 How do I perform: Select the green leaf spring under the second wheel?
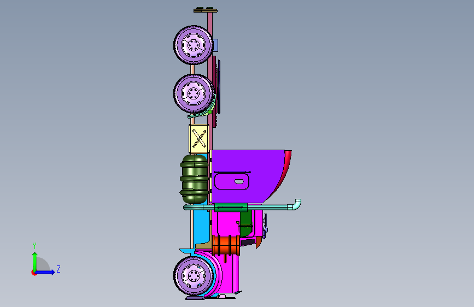[201, 113]
